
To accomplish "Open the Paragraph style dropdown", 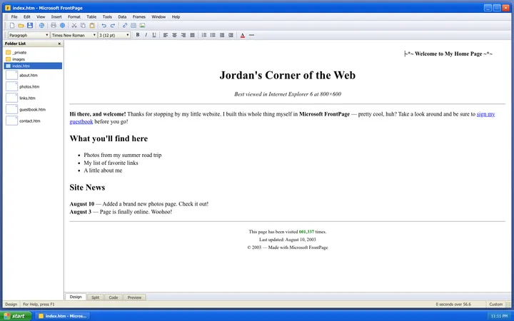I will pyautogui.click(x=29, y=35).
